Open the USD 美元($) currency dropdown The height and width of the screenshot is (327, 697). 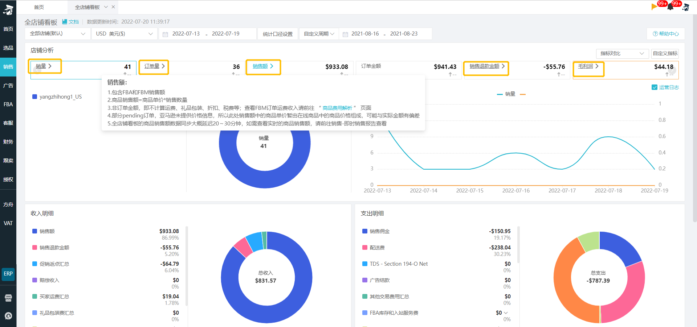point(124,34)
